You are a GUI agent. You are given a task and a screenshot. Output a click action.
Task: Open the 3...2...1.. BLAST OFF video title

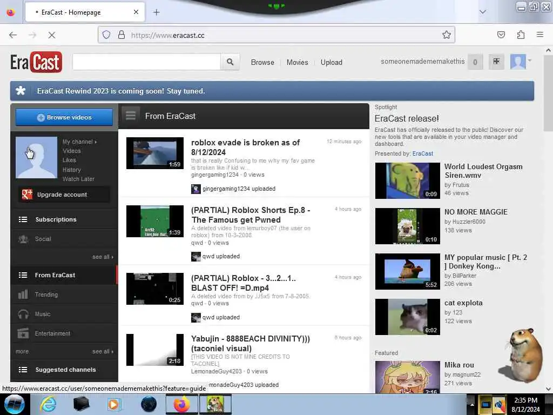point(244,283)
